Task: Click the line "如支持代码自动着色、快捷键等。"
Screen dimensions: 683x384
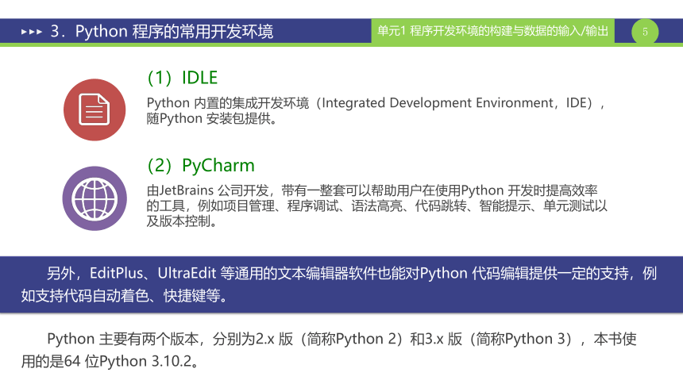Action: point(124,296)
